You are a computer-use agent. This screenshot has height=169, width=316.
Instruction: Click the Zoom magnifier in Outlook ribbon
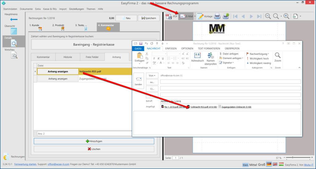point(278,57)
